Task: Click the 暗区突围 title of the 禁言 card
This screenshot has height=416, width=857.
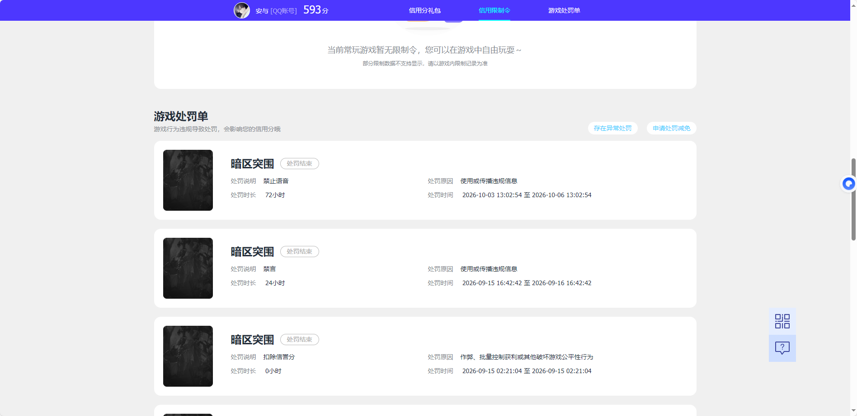Action: click(x=252, y=252)
